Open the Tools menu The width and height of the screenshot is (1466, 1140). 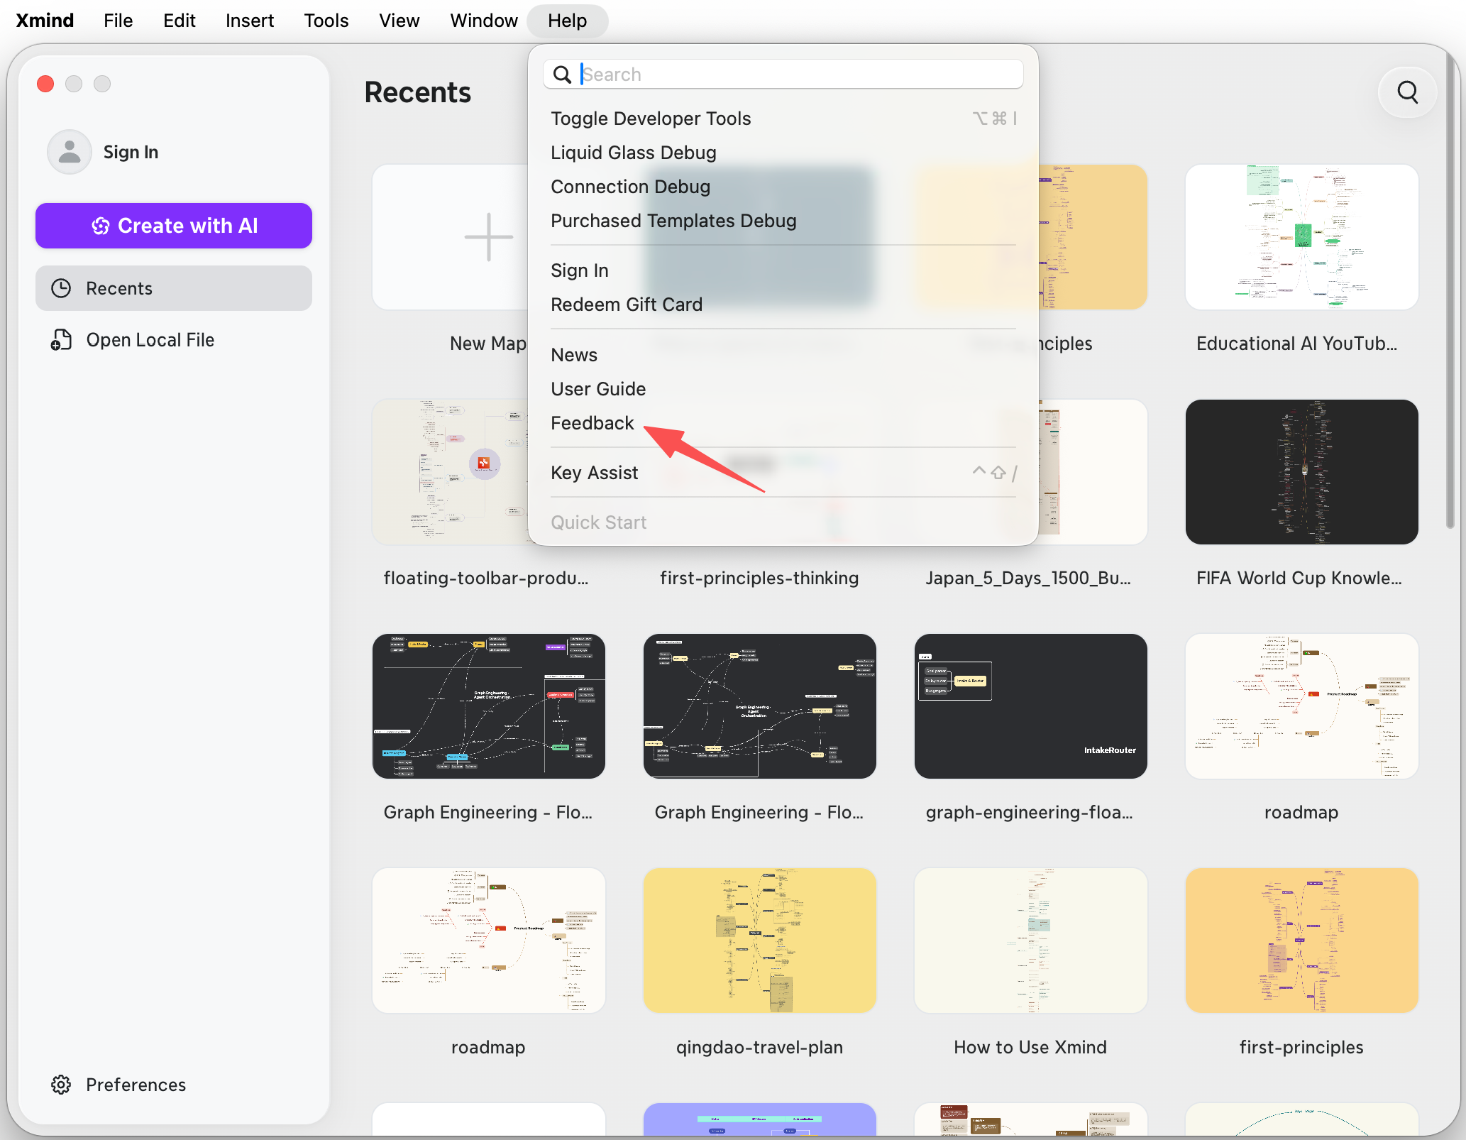pyautogui.click(x=326, y=21)
